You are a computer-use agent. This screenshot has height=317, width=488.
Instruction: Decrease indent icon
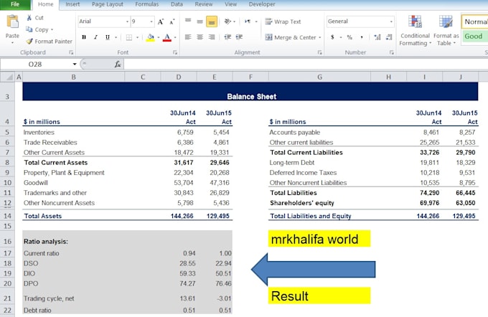tap(227, 37)
